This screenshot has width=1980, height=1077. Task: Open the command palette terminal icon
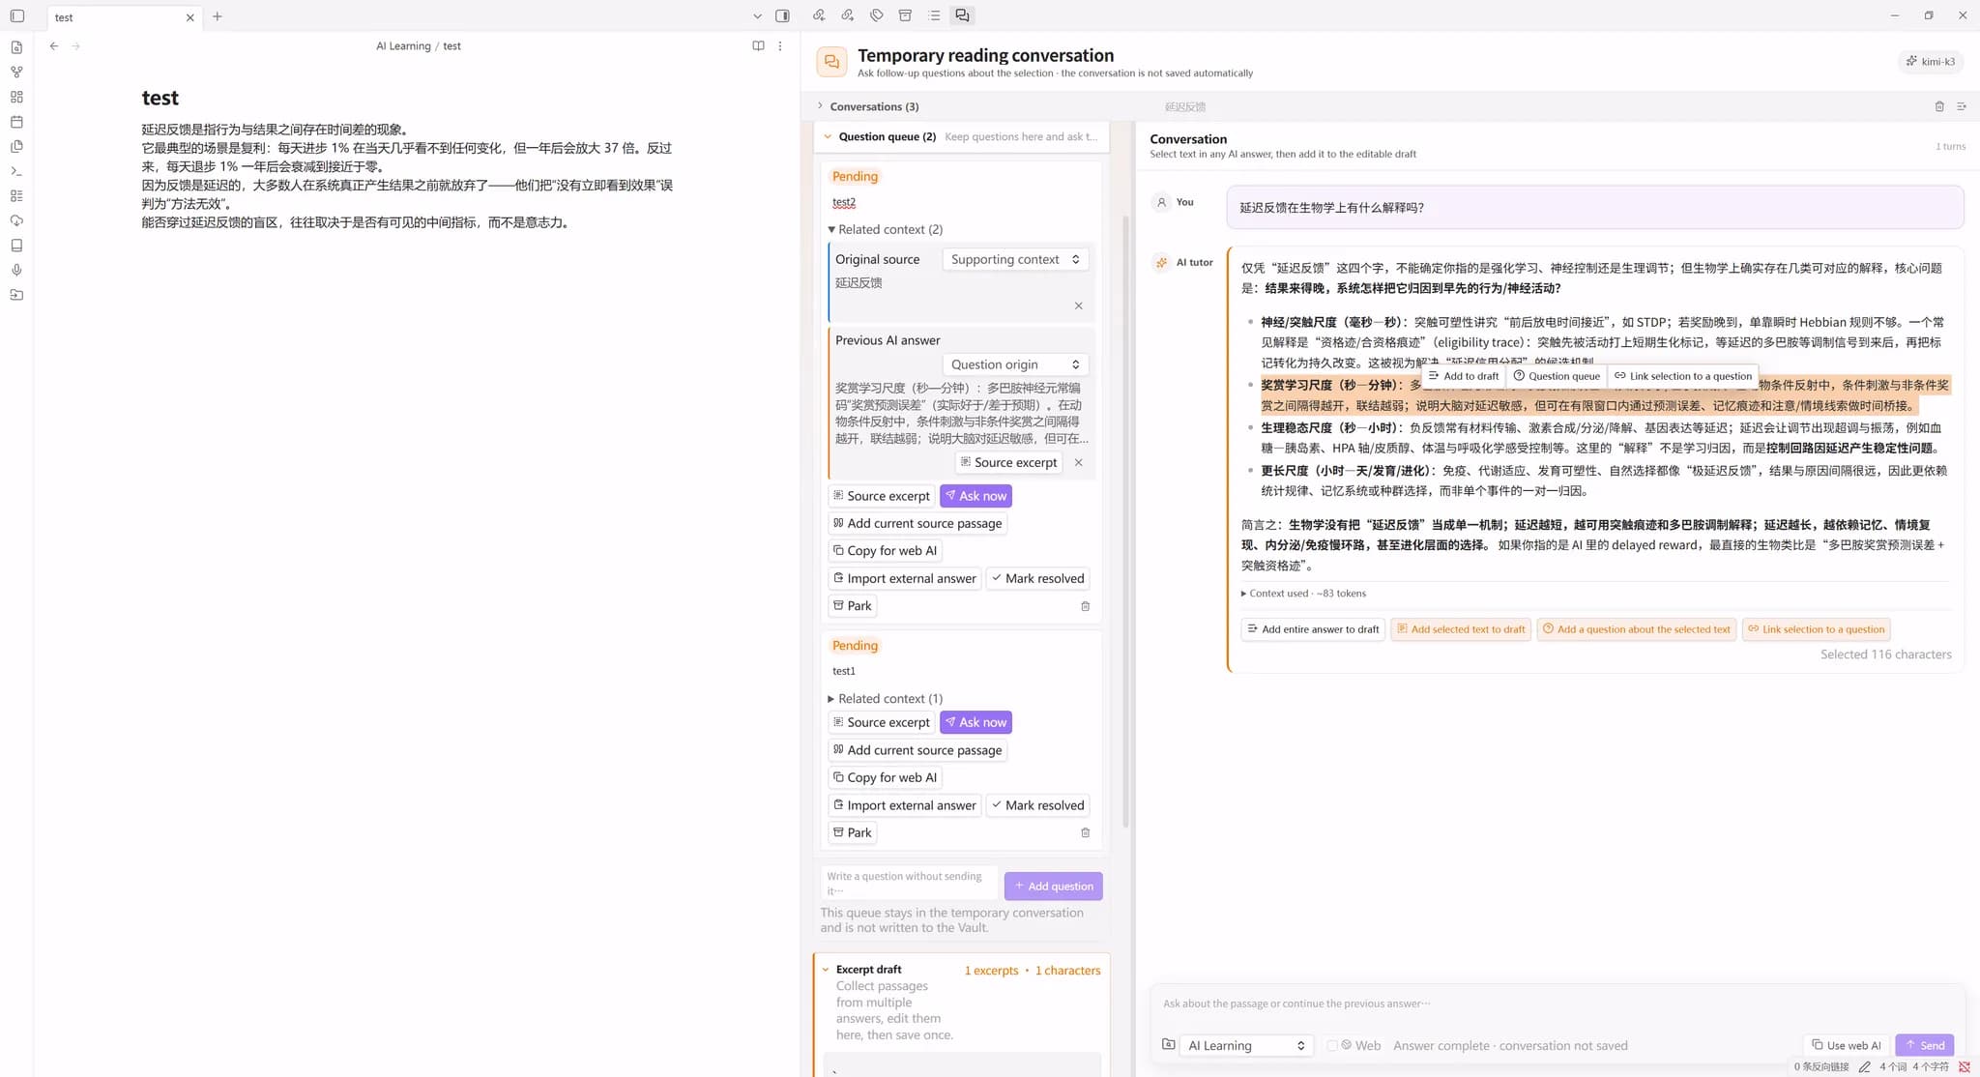16,171
